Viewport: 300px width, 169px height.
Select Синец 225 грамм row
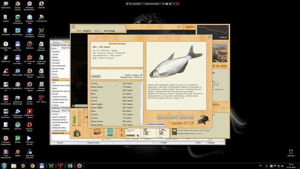point(116,90)
